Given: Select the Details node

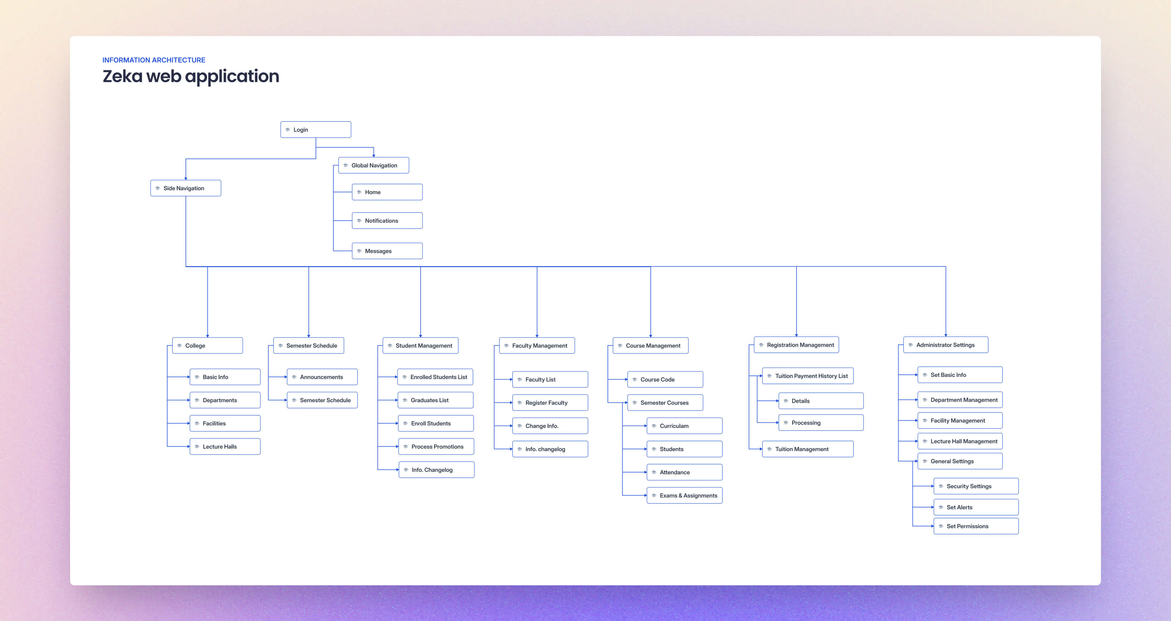Looking at the screenshot, I should 821,401.
